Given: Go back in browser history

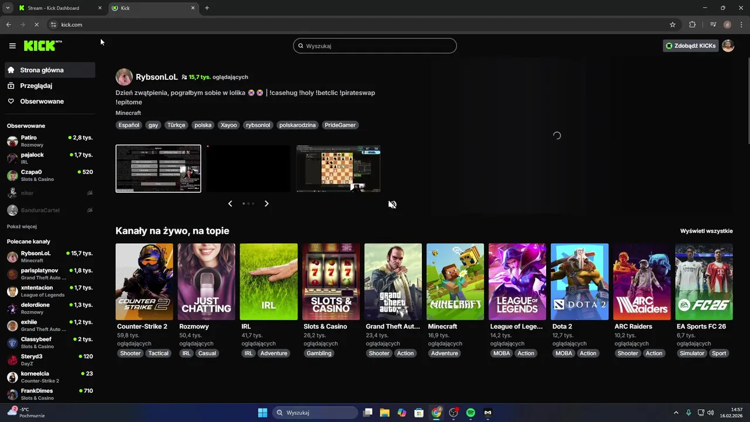Looking at the screenshot, I should (x=8, y=25).
